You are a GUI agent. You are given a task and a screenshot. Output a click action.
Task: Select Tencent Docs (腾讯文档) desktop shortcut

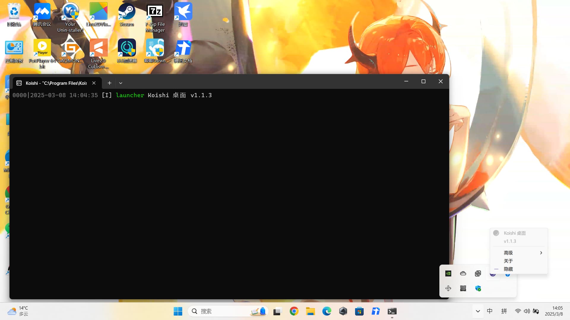[183, 51]
